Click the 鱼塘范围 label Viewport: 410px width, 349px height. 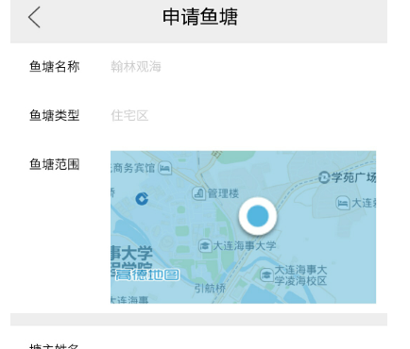pos(55,164)
